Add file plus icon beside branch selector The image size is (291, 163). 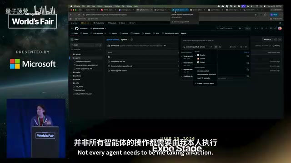pos(97,45)
